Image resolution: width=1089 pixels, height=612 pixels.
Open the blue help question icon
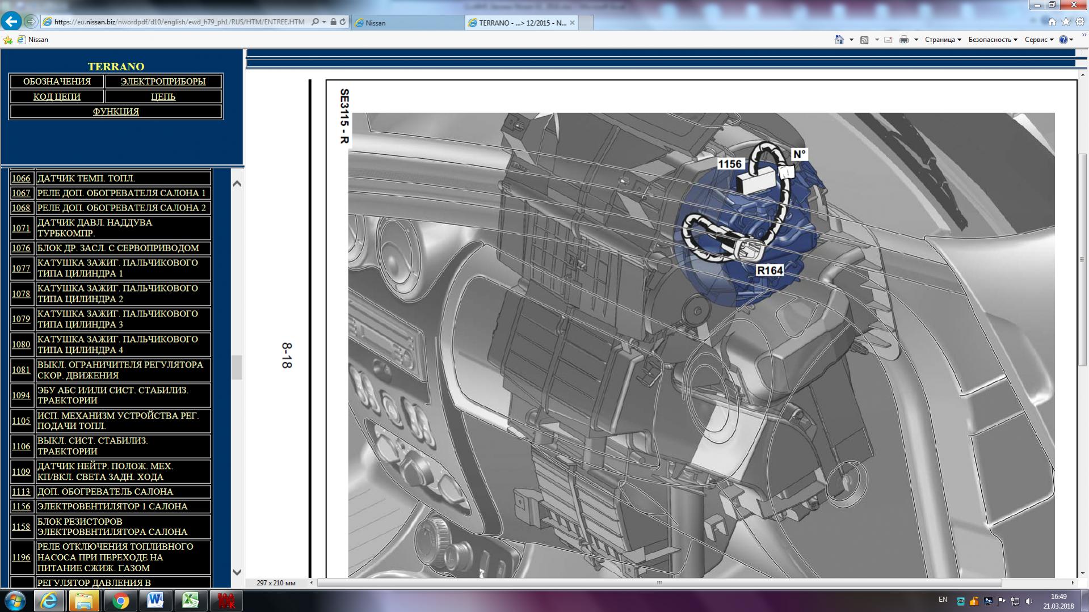[x=1063, y=40]
